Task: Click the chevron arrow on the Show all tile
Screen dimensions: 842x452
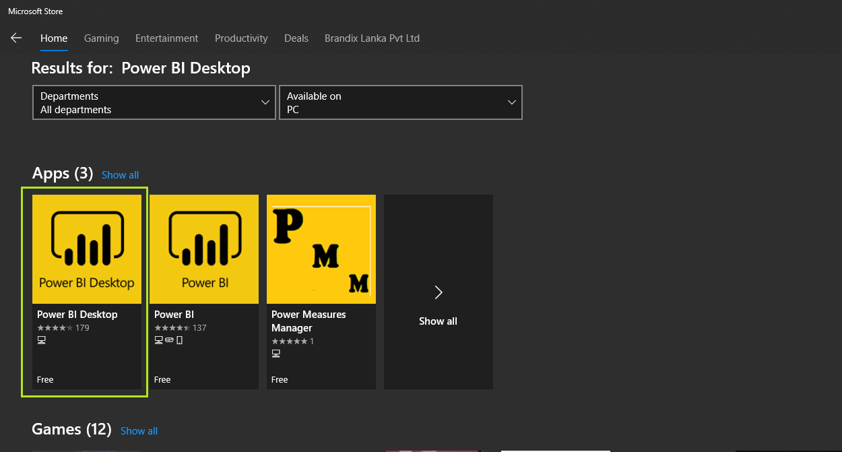Action: pos(439,292)
